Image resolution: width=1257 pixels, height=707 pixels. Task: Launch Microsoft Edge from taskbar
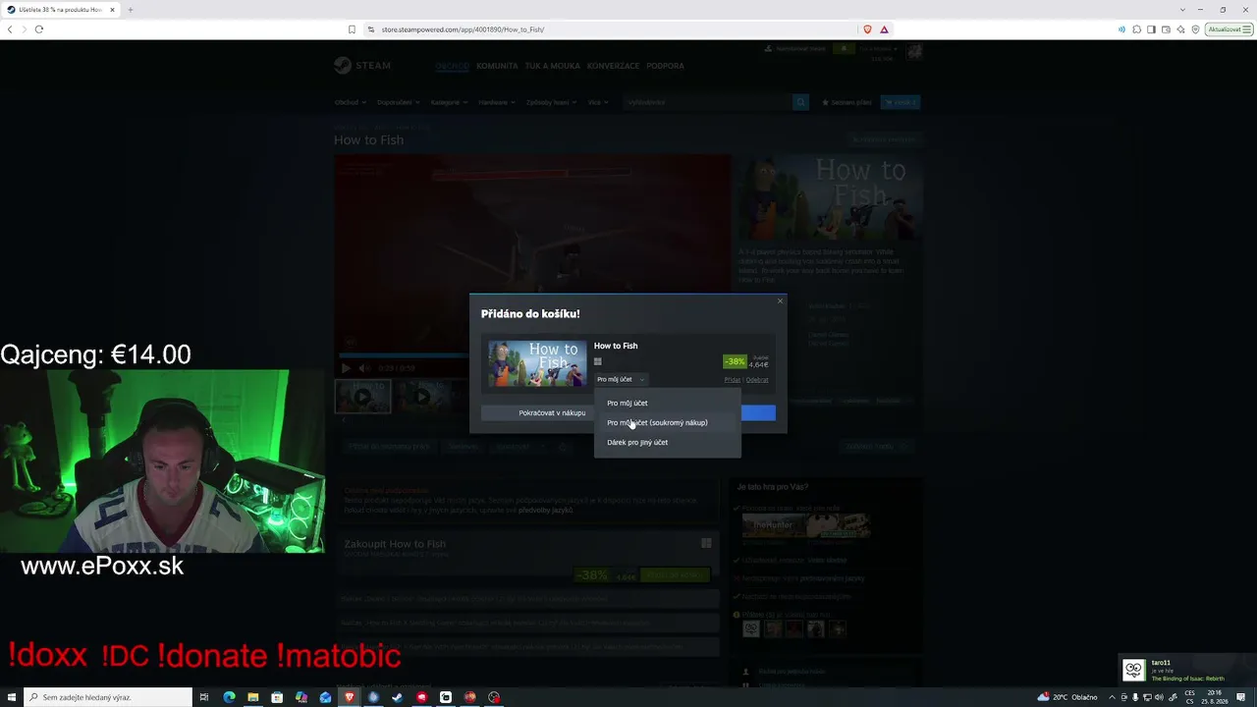point(229,697)
